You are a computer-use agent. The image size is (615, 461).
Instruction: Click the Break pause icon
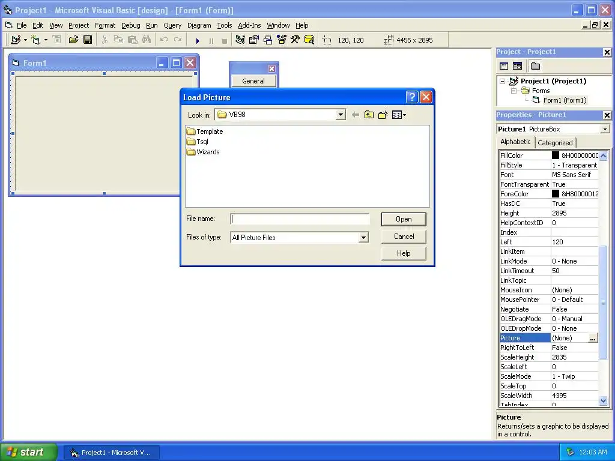[211, 40]
